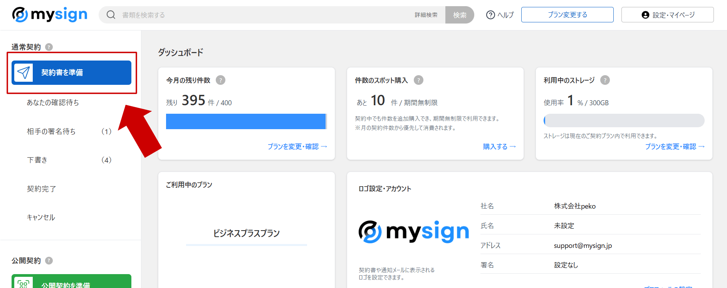The width and height of the screenshot is (727, 288).
Task: Open 相手の署名待ち menu item
Action: pos(51,131)
